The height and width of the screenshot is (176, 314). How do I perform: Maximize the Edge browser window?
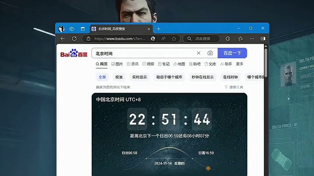pyautogui.click(x=251, y=28)
